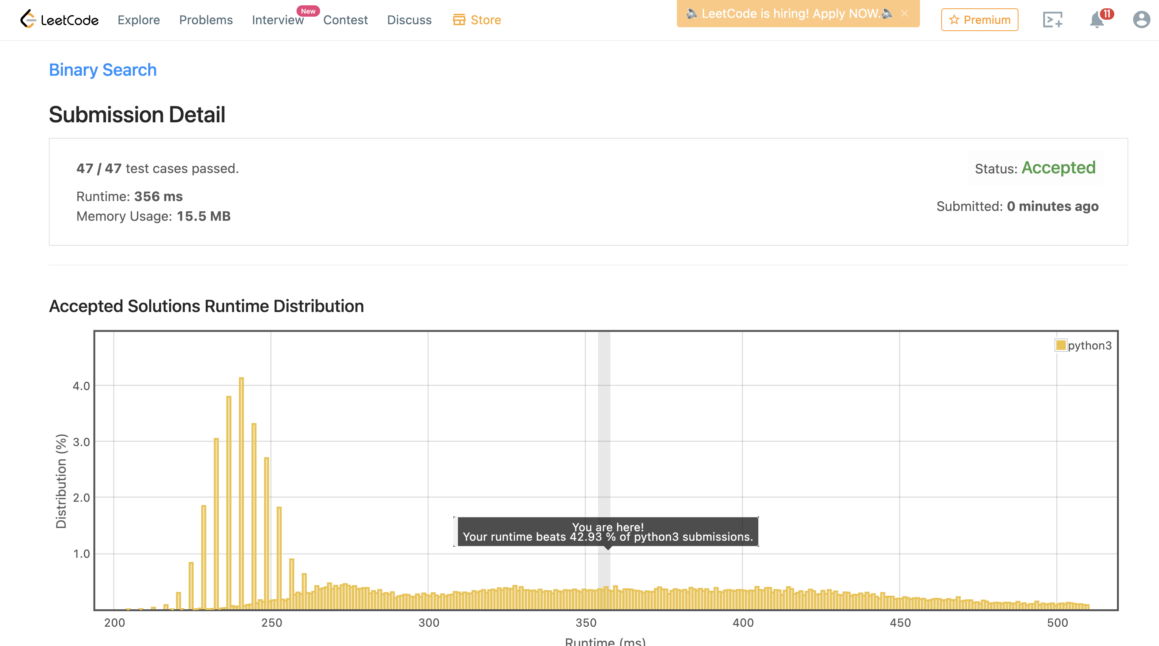Go to the Problems page
Screen dimensions: 1159x646
(x=206, y=20)
